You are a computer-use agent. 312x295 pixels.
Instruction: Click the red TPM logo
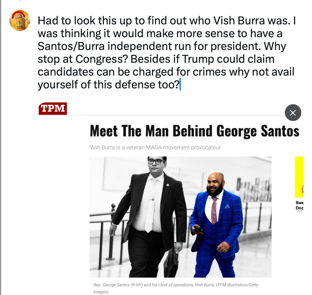[53, 108]
